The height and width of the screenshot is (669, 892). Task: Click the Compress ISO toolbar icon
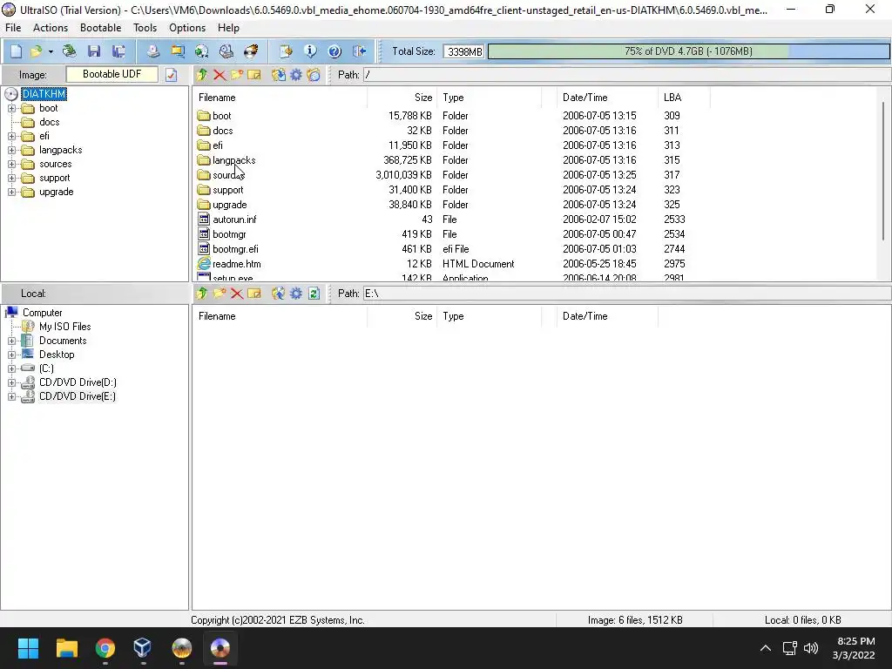(178, 51)
